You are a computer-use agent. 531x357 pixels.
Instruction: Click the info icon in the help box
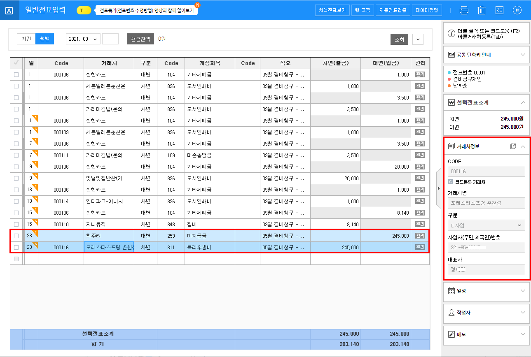coord(451,33)
